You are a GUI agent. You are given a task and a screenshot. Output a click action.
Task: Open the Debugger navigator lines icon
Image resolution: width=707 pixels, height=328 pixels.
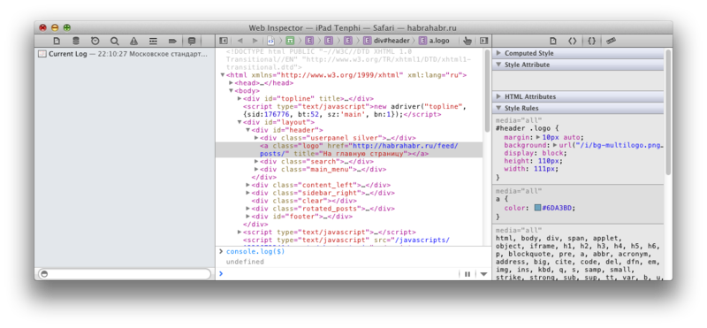(153, 41)
